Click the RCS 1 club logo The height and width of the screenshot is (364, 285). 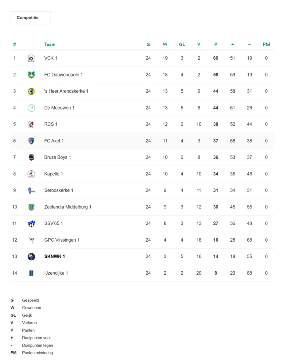point(32,125)
